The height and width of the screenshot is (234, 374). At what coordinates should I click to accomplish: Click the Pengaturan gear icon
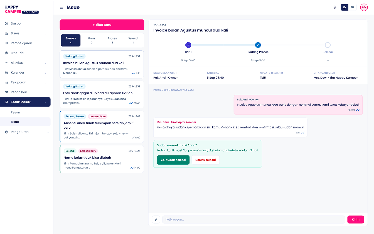coord(6,132)
